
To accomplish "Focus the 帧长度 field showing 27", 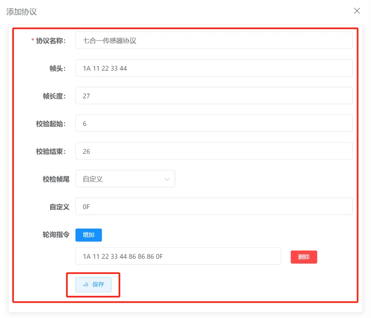I will coord(214,95).
